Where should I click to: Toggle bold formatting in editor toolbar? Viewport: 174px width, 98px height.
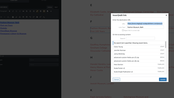point(10,11)
